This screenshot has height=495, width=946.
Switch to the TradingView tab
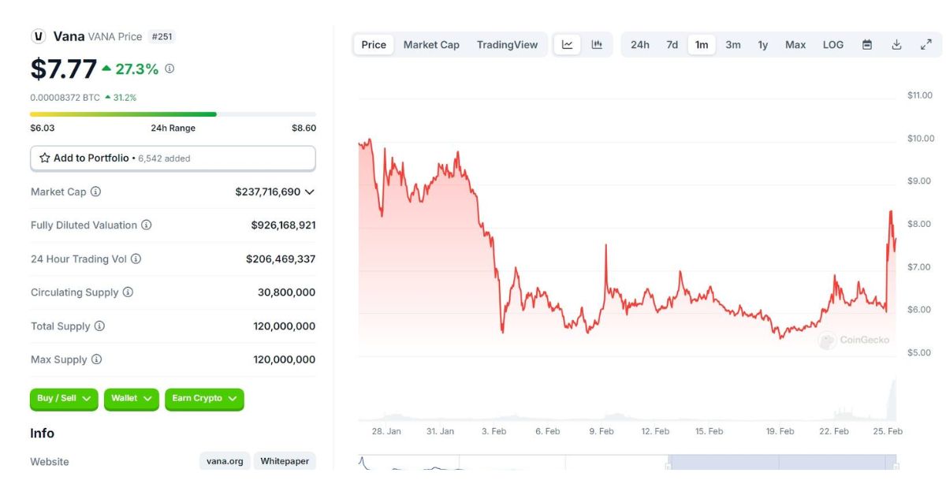point(507,45)
